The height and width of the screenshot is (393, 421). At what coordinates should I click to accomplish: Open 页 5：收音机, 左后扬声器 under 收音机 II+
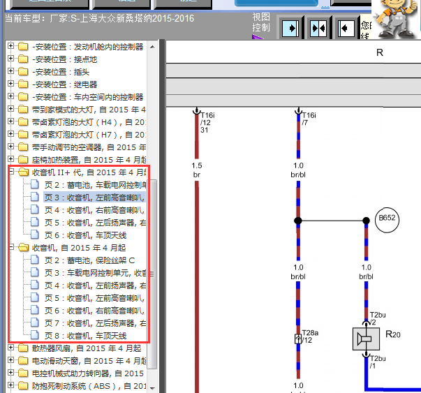coord(95,223)
